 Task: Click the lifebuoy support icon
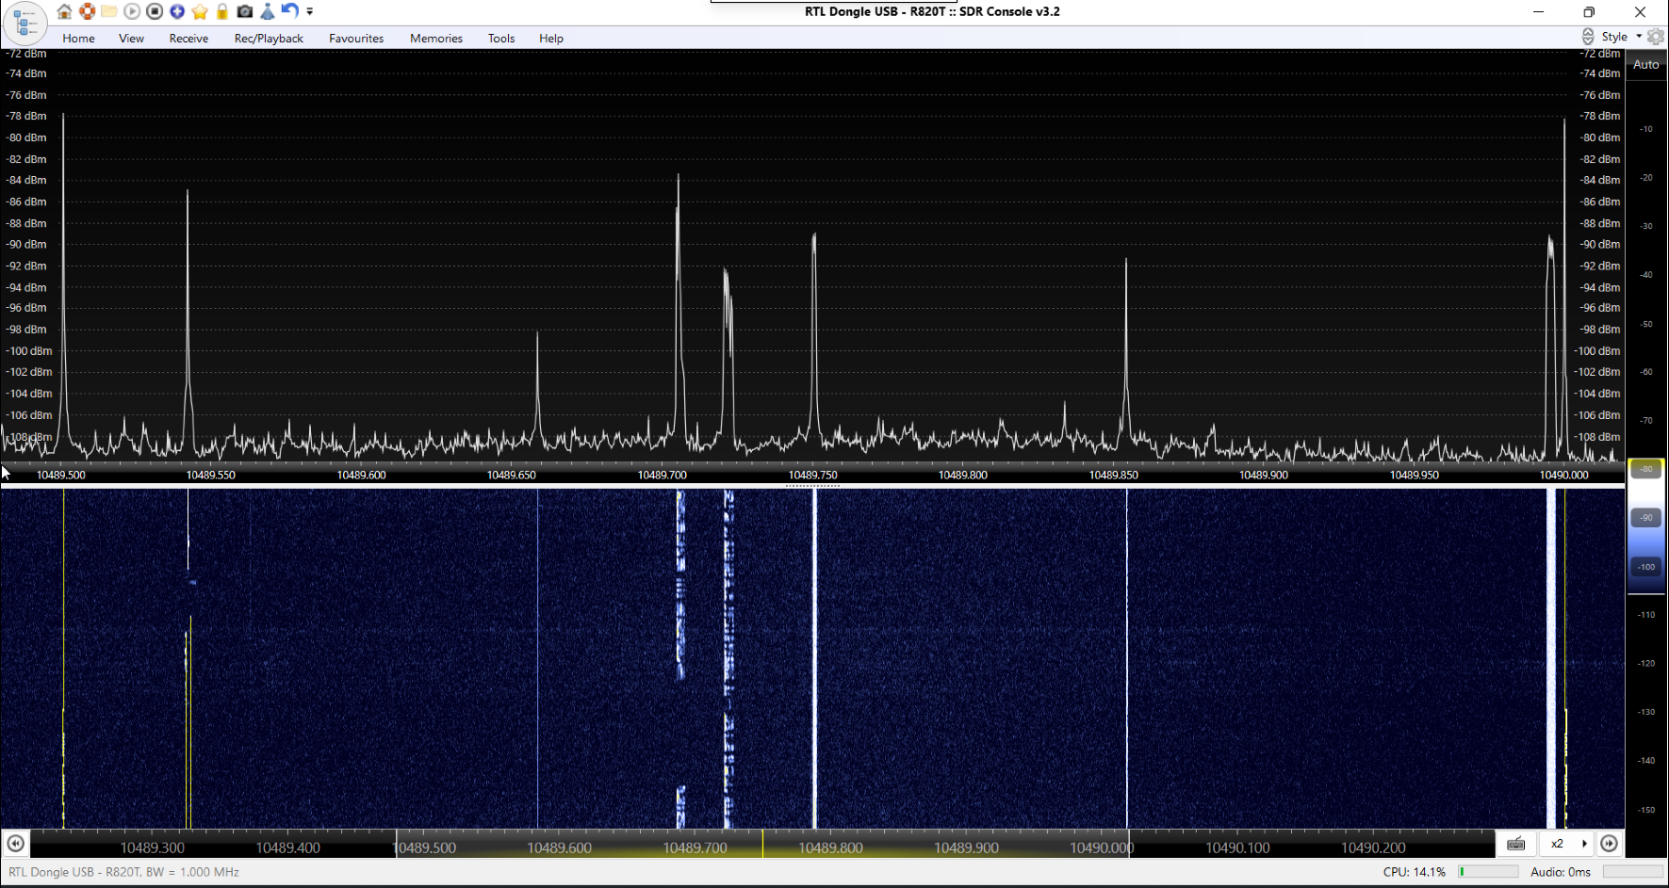coord(87,11)
